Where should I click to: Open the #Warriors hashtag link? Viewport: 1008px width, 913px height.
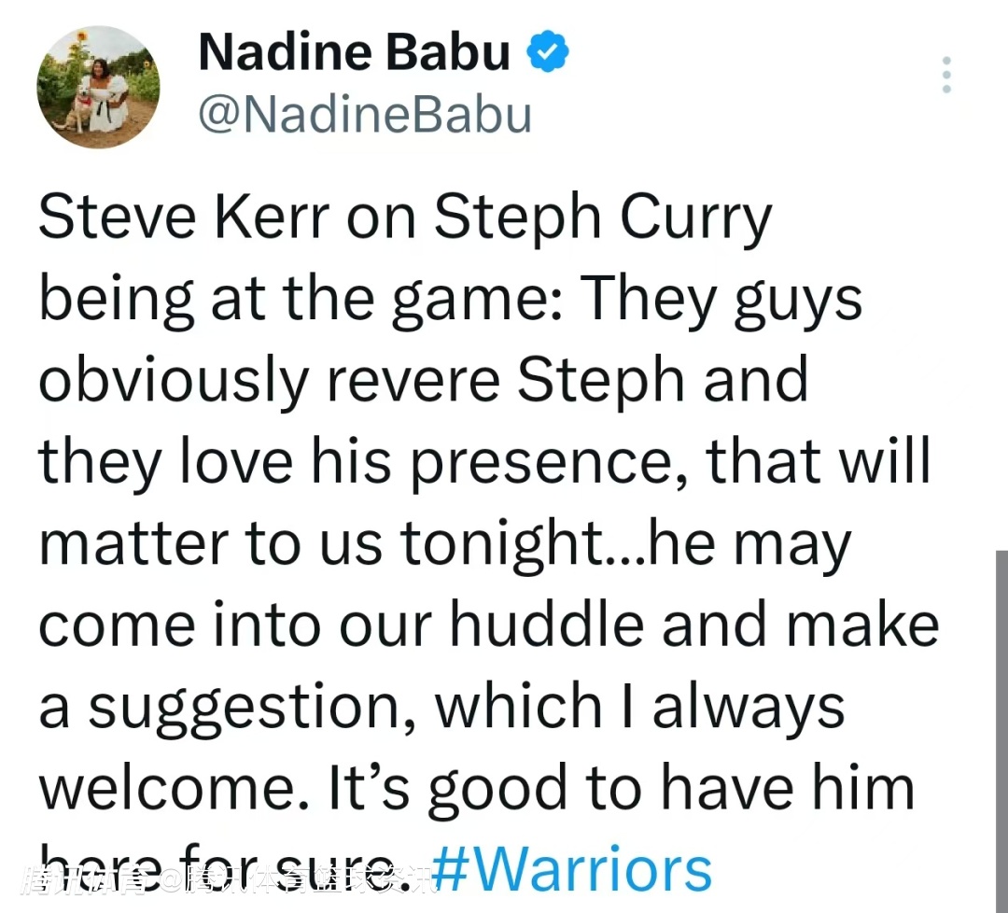tap(571, 869)
